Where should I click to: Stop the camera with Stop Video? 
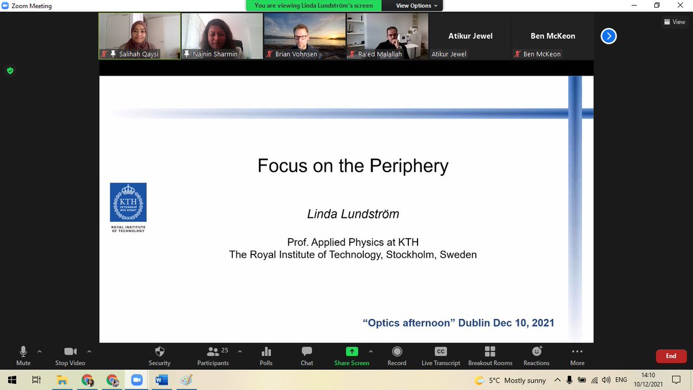point(70,355)
